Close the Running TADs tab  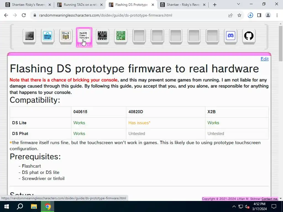101,5
